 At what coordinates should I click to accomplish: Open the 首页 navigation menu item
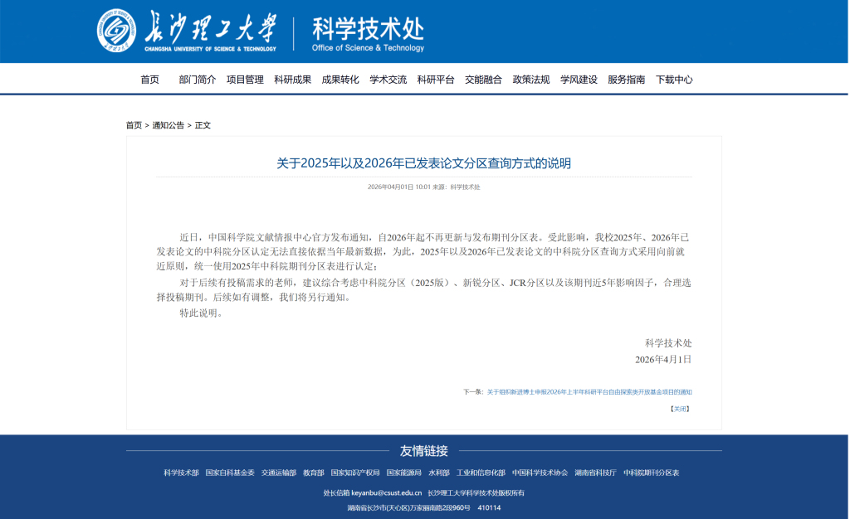pos(149,80)
